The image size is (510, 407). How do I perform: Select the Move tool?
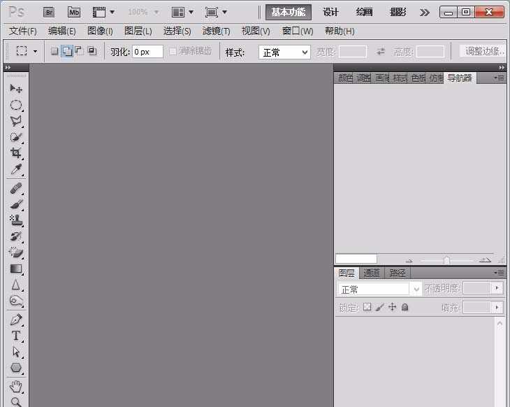(x=16, y=89)
